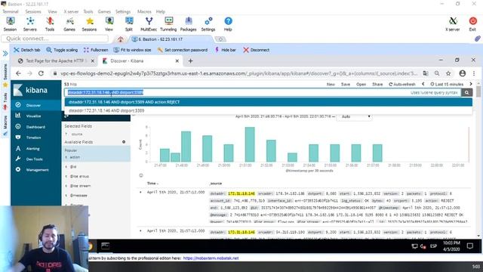Sort by Time column header
483x272 pixels.
coord(152,184)
